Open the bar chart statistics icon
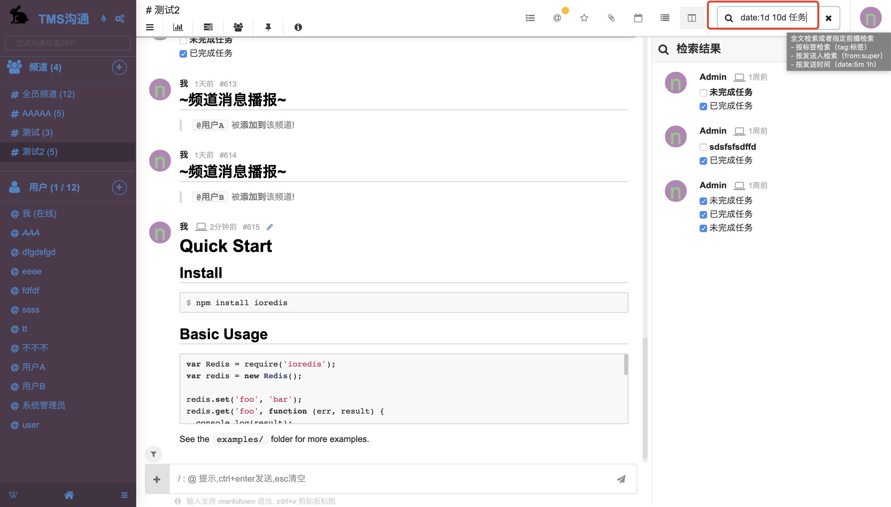 [178, 27]
